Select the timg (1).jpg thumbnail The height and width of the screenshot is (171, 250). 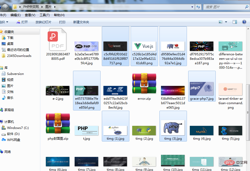(x=115, y=131)
